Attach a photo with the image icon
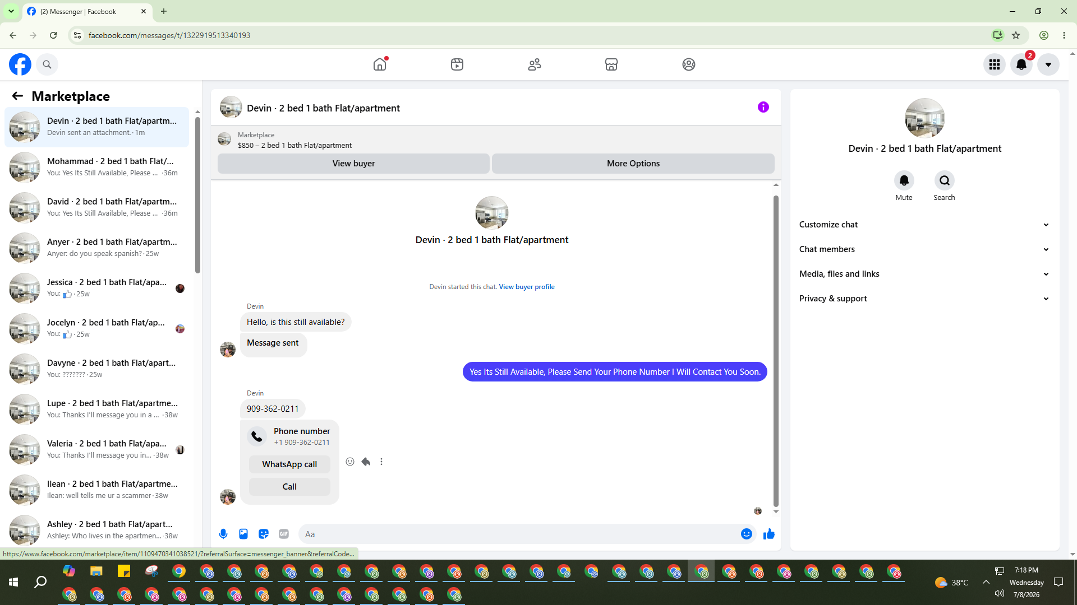 pos(243,534)
